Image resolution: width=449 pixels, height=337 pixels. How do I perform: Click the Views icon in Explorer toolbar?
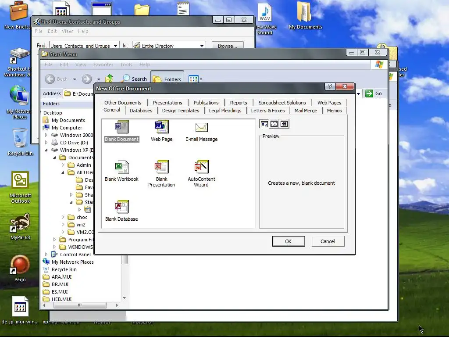193,79
